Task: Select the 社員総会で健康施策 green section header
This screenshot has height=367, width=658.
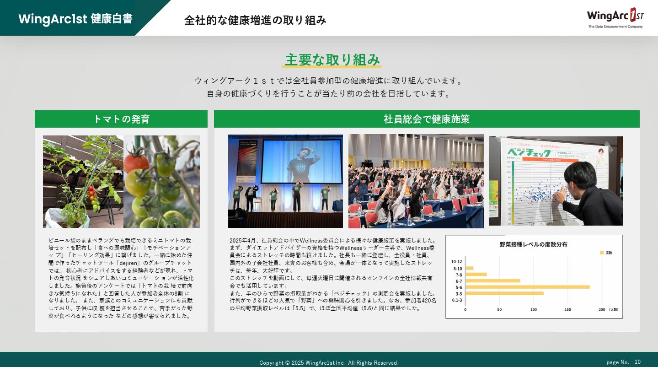Action: coord(427,119)
